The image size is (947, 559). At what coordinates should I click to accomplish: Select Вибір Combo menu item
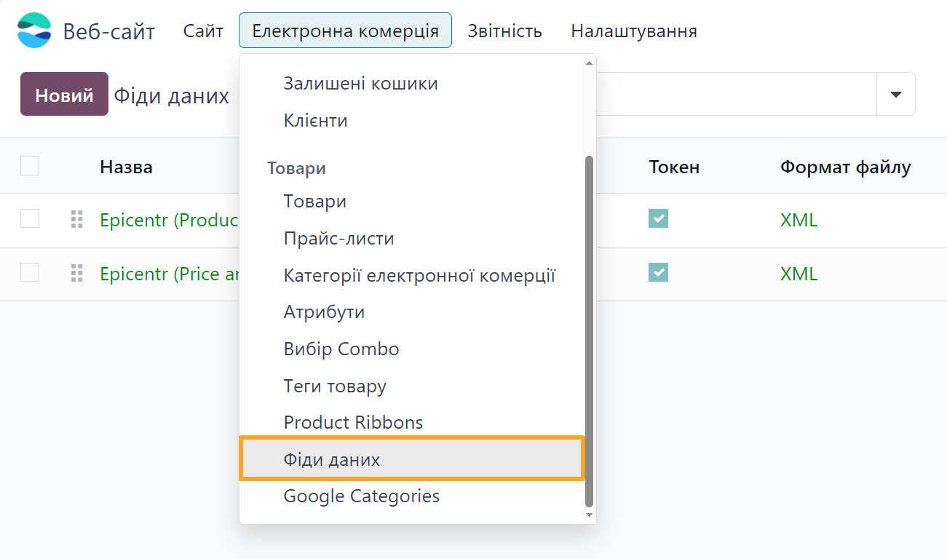412,349
